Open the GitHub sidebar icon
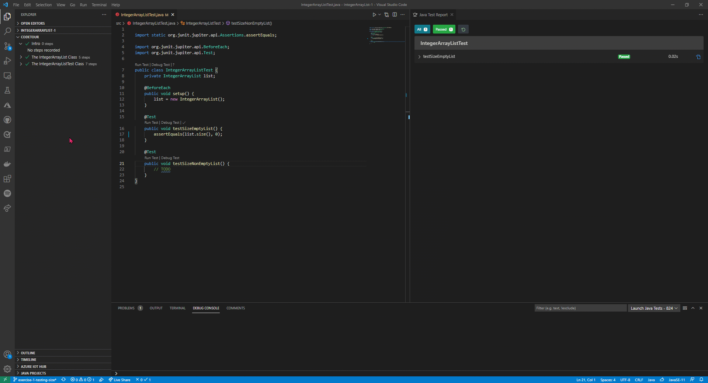 [7, 120]
